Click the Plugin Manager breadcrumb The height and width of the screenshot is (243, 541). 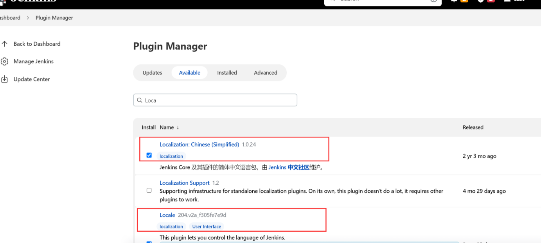click(54, 18)
